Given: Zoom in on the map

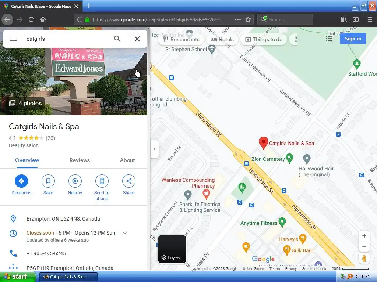Looking at the screenshot, I should point(364,236).
